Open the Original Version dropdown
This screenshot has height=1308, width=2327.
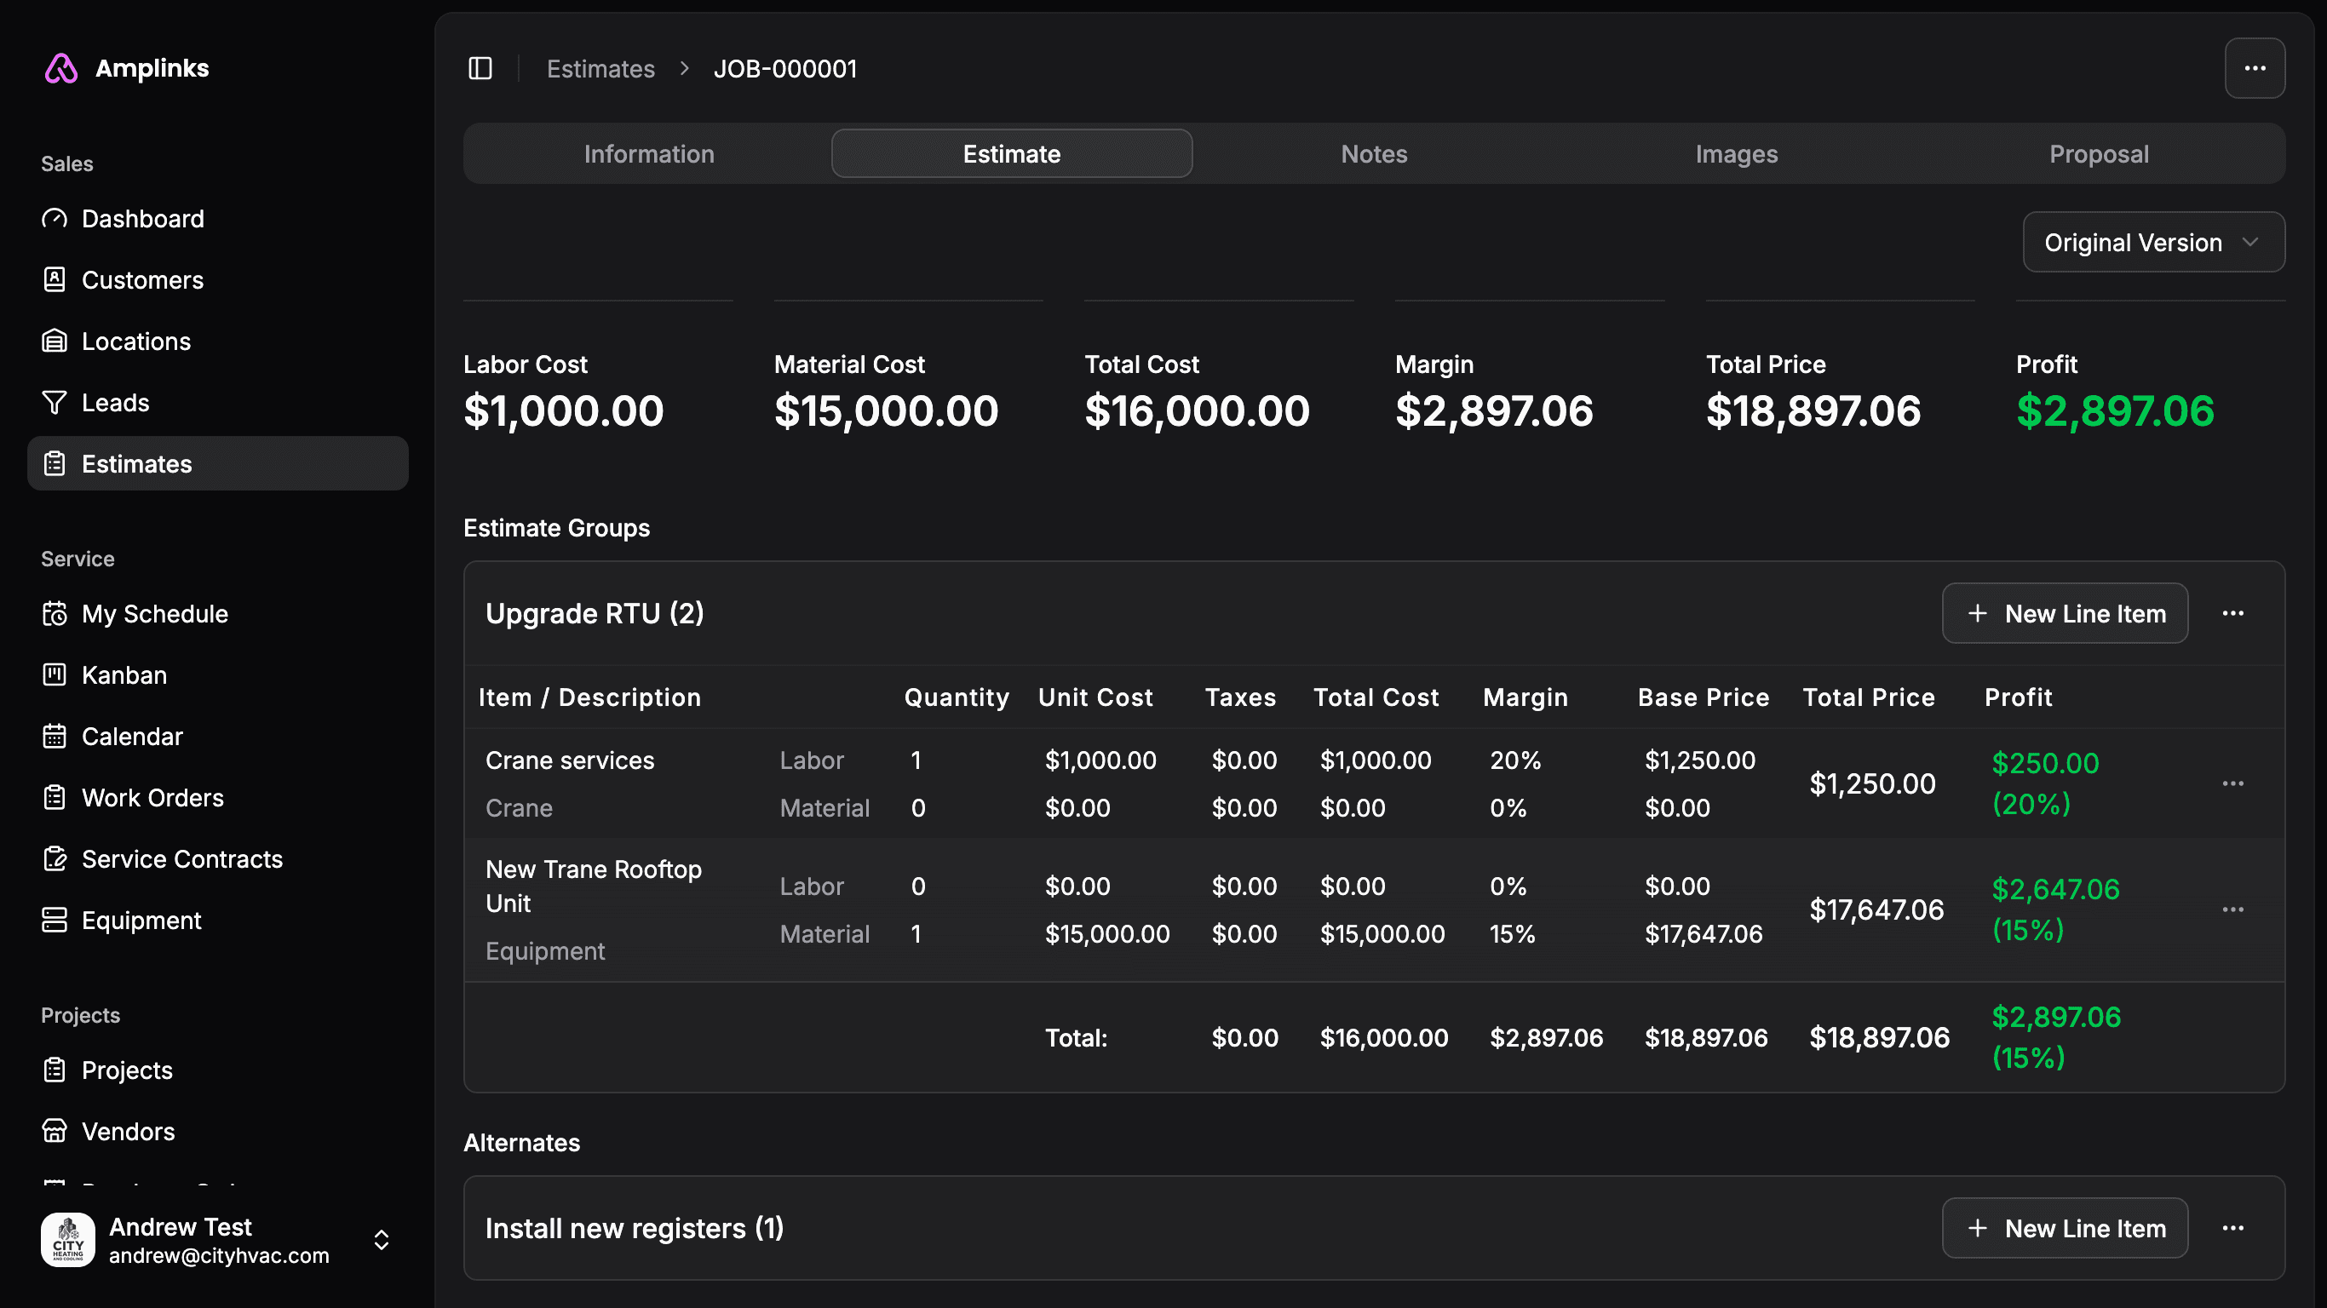coord(2152,242)
